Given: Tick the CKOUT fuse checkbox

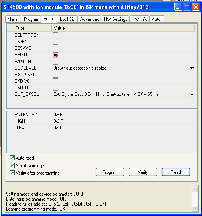Looking at the screenshot, I should (x=55, y=88).
